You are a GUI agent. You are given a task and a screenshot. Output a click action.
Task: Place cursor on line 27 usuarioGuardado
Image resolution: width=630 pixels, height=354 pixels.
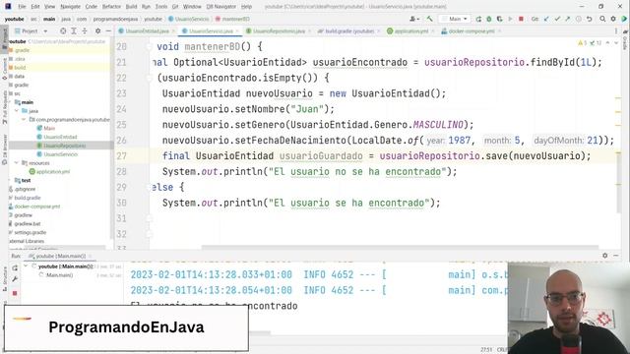[x=321, y=155]
